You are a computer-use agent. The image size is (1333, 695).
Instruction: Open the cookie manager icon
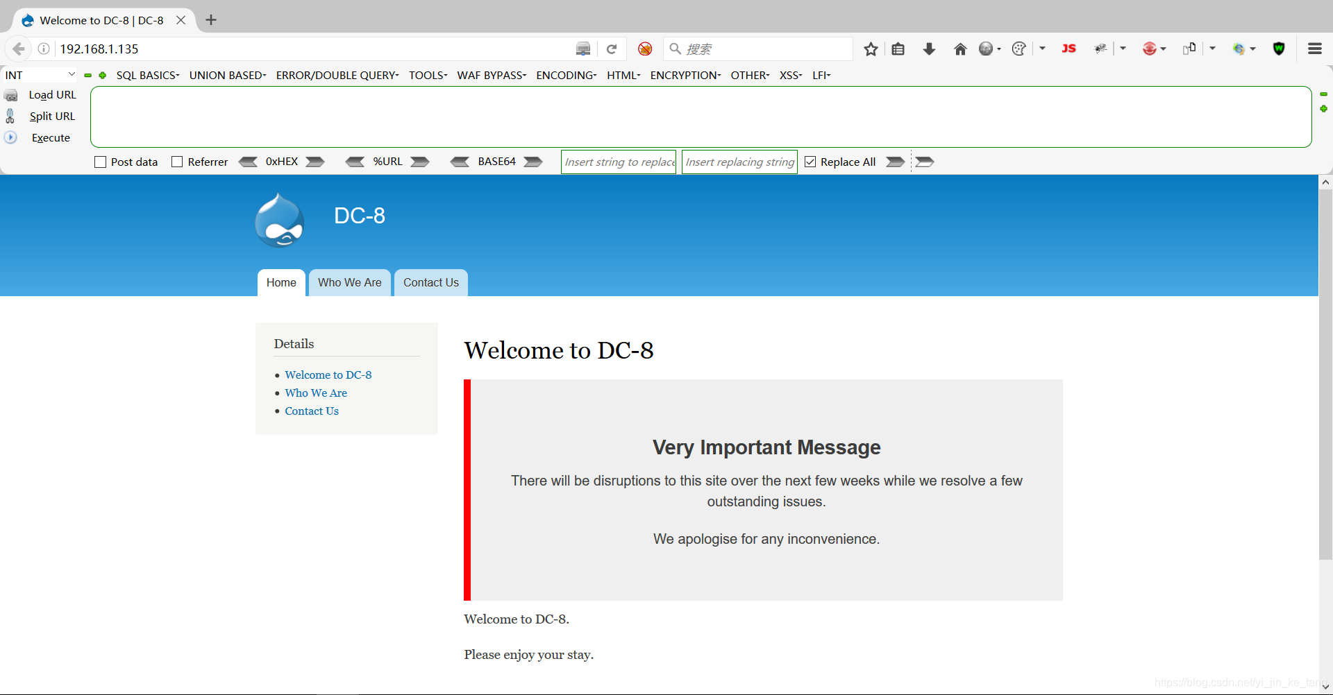point(1019,49)
